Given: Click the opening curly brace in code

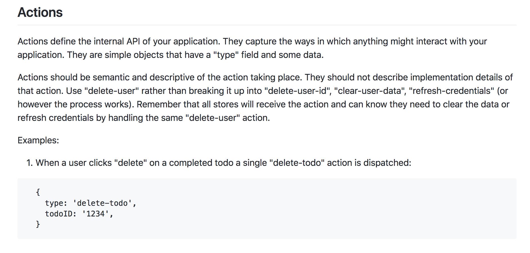Looking at the screenshot, I should [38, 192].
